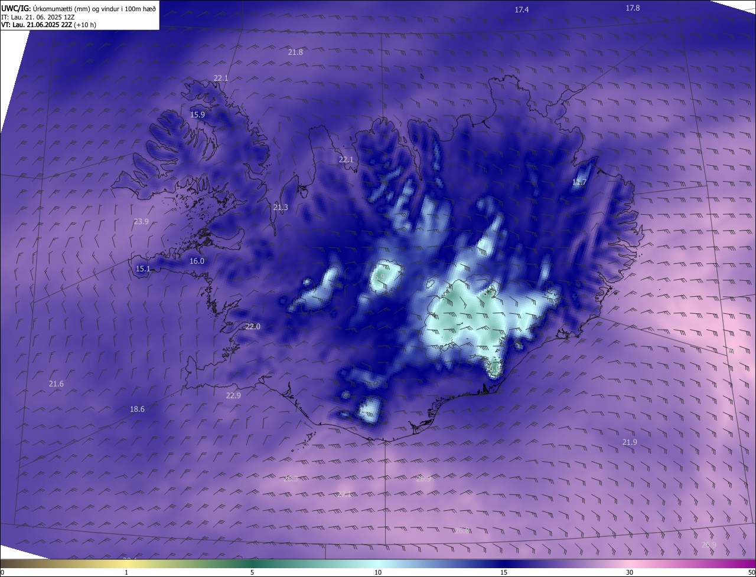This screenshot has width=756, height=577.
Task: Click the 21.3 value label
Action: point(281,208)
